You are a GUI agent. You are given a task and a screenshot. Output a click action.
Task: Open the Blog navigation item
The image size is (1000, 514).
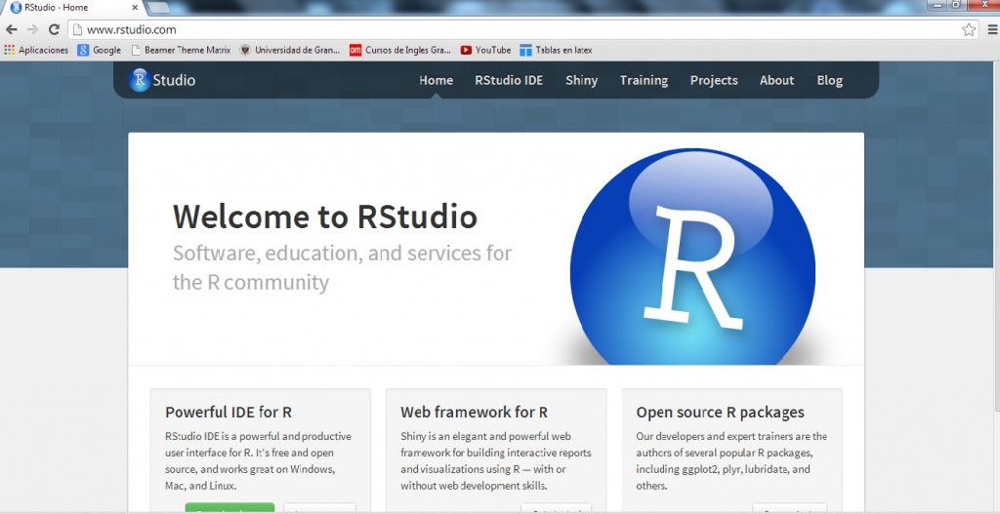click(x=830, y=80)
